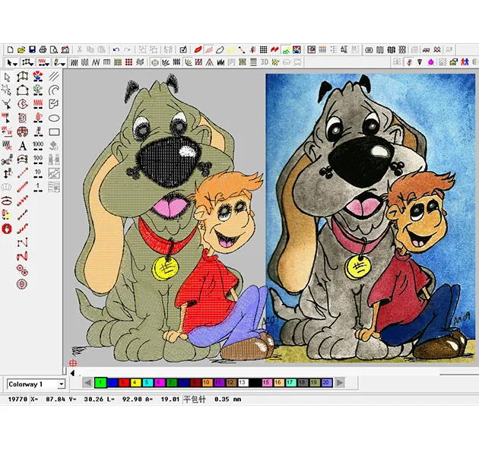Viewport: 479px width, 449px height.
Task: Select the thick red Z stitch tool
Action: tap(22, 256)
